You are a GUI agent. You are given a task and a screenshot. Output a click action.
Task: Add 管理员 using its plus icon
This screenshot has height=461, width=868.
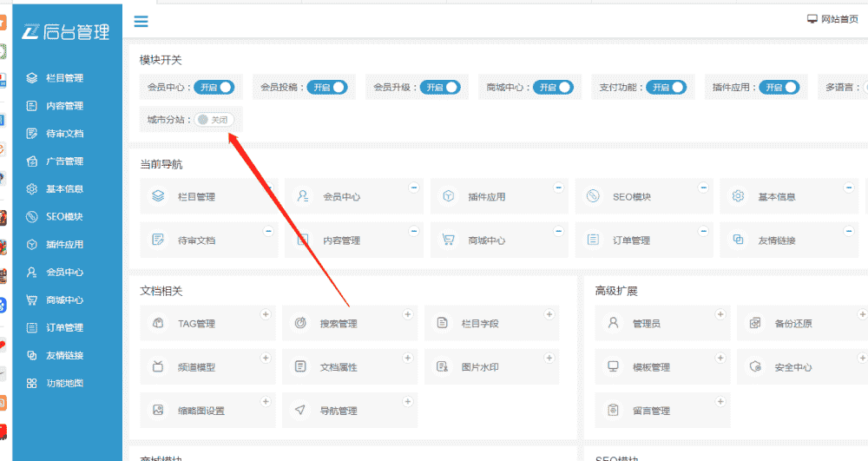720,314
